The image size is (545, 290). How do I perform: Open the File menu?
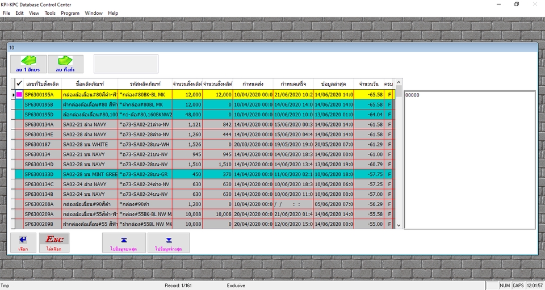[x=6, y=13]
